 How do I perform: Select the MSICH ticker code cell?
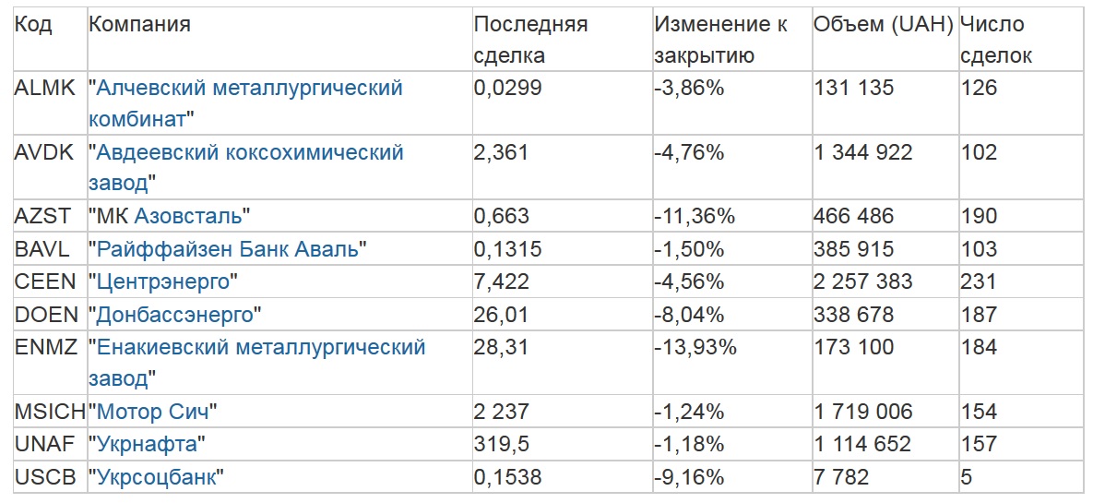click(50, 412)
